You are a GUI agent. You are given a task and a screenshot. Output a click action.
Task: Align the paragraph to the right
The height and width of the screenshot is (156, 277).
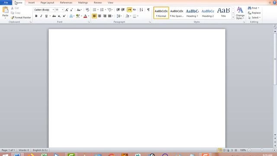click(x=105, y=16)
